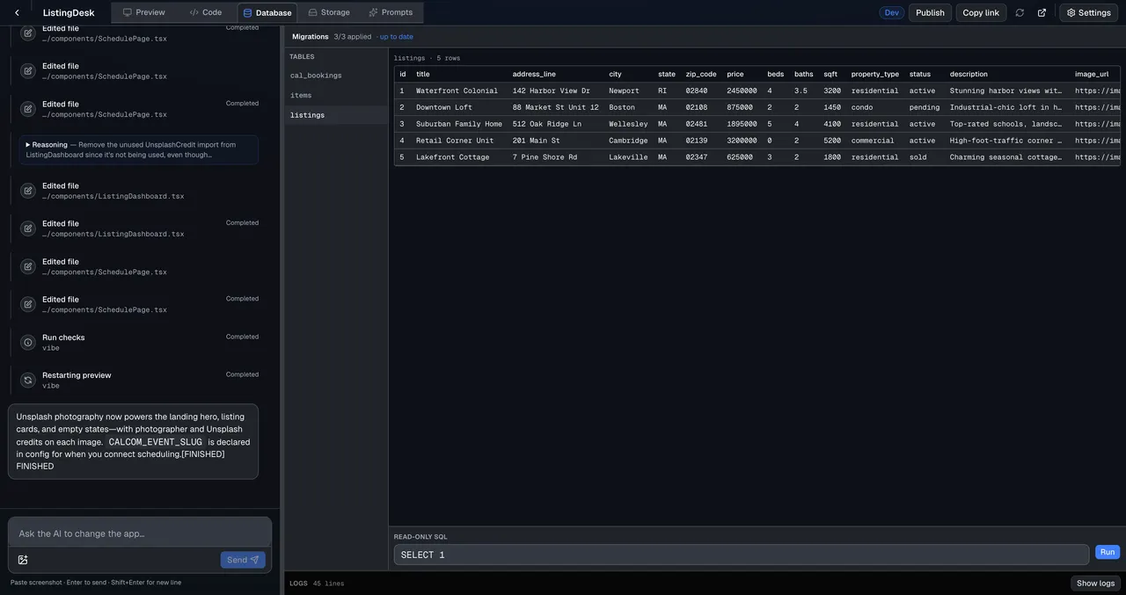Viewport: 1126px width, 595px height.
Task: Click the Restarting preview step title
Action: pyautogui.click(x=77, y=375)
